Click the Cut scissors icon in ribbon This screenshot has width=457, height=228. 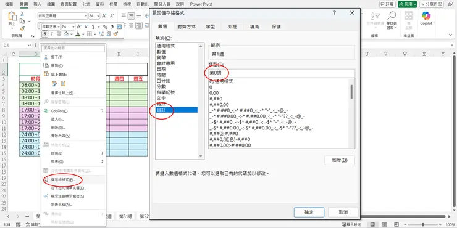pos(22,14)
